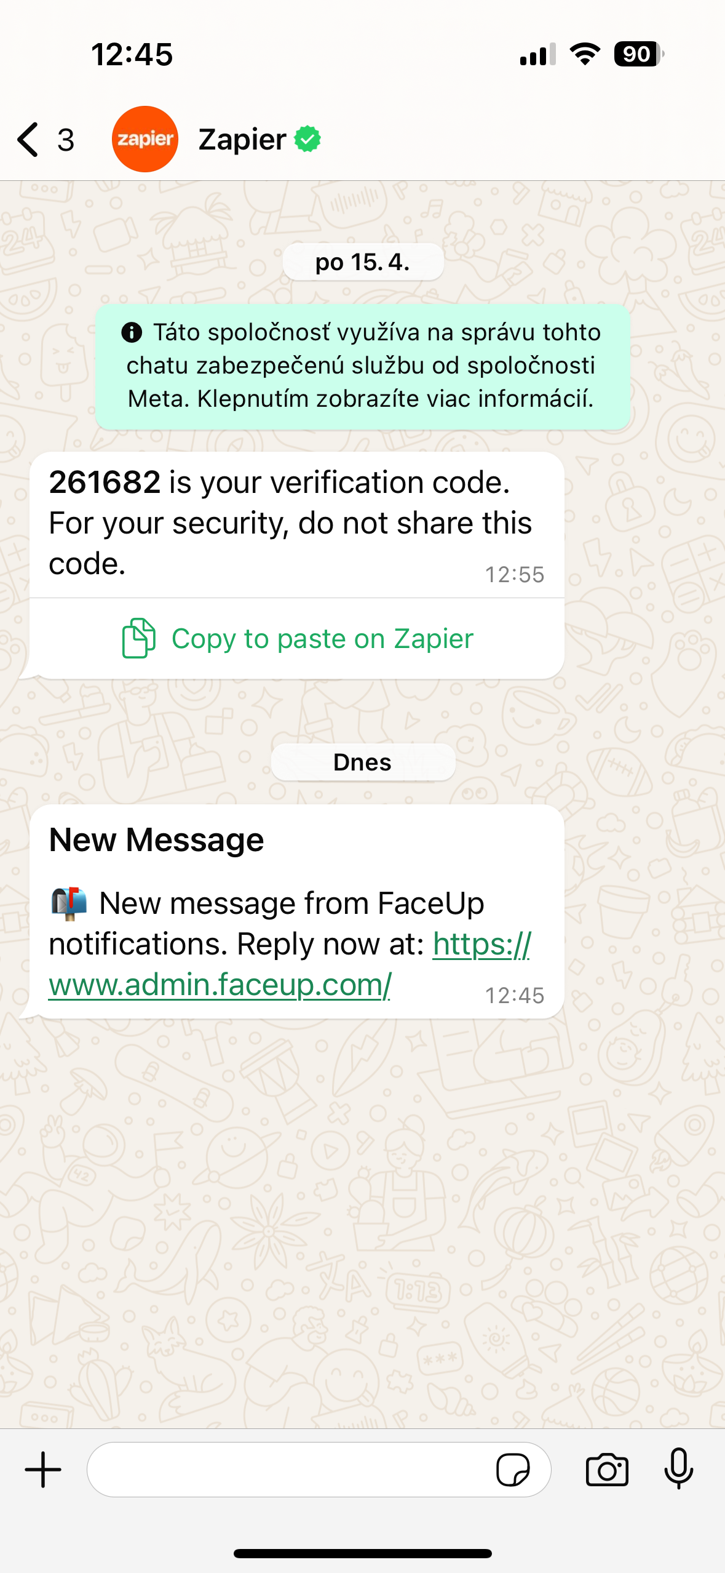Open attachments with the plus icon

click(x=43, y=1470)
